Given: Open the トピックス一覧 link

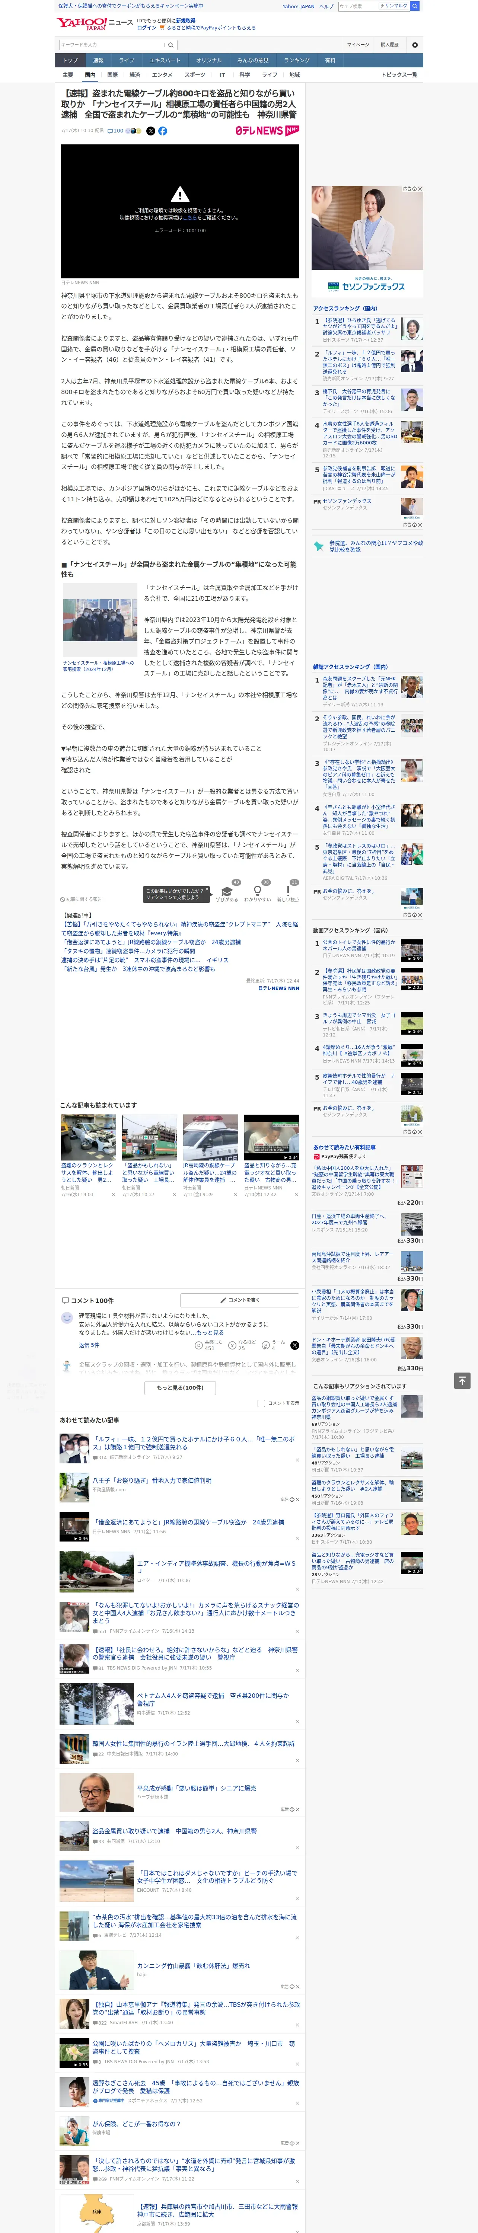Looking at the screenshot, I should [x=399, y=74].
